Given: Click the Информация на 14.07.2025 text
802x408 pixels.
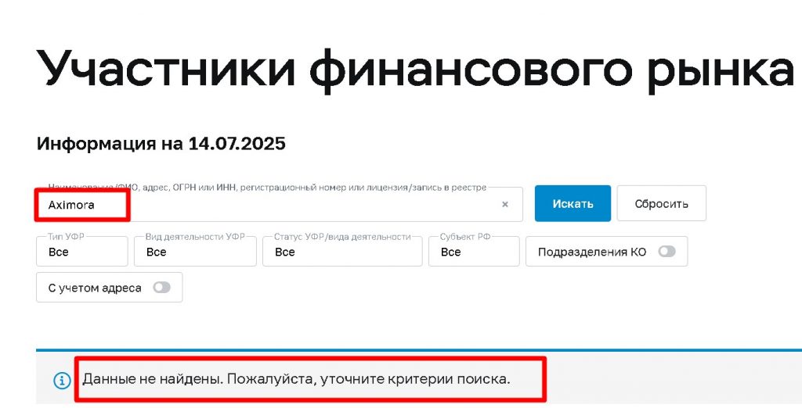Looking at the screenshot, I should (x=161, y=144).
